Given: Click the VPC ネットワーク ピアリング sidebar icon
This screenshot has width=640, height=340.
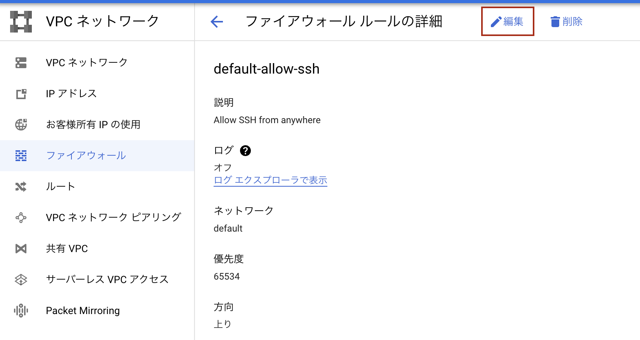Looking at the screenshot, I should [21, 217].
